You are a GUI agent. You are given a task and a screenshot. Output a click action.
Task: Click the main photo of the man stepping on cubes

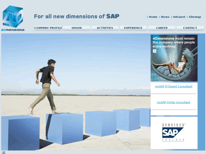(76, 92)
